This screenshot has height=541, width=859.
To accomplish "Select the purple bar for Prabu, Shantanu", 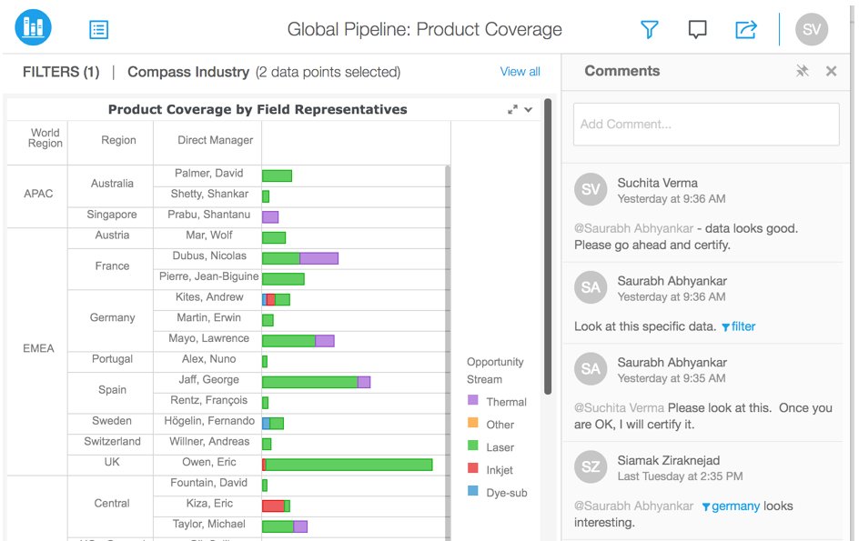I will coord(270,216).
